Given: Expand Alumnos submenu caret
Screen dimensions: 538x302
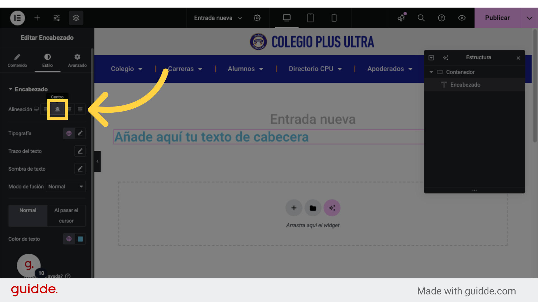Looking at the screenshot, I should (261, 69).
